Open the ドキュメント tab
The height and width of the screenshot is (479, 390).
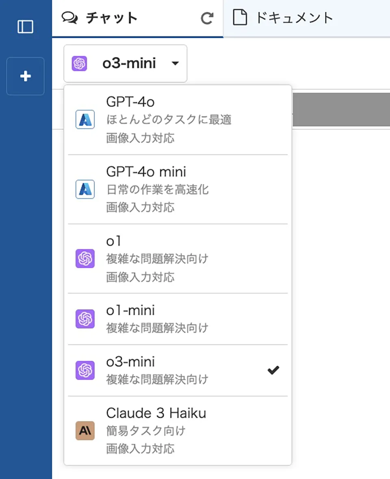click(x=307, y=18)
